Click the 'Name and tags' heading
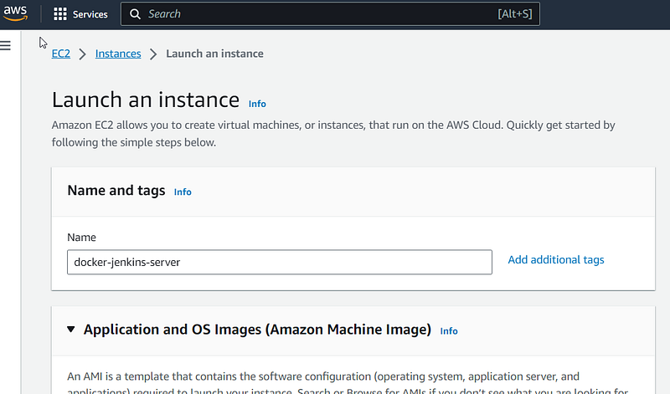This screenshot has width=670, height=394. [x=116, y=191]
